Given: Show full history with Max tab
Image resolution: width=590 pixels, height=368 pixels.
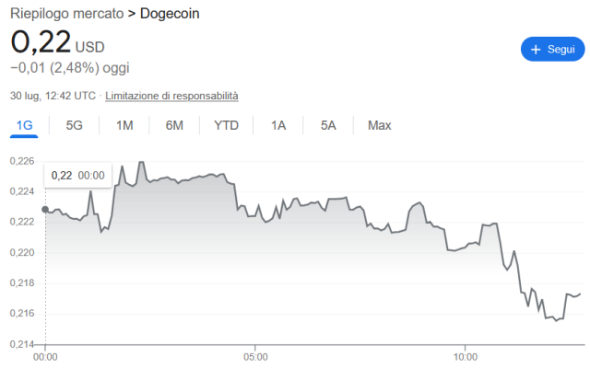Looking at the screenshot, I should (x=379, y=125).
